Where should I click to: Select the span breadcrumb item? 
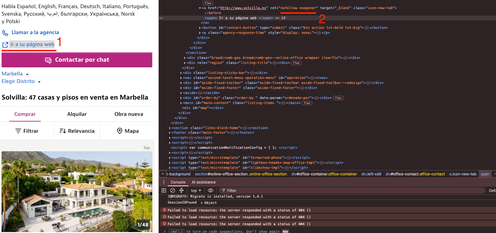point(485,174)
